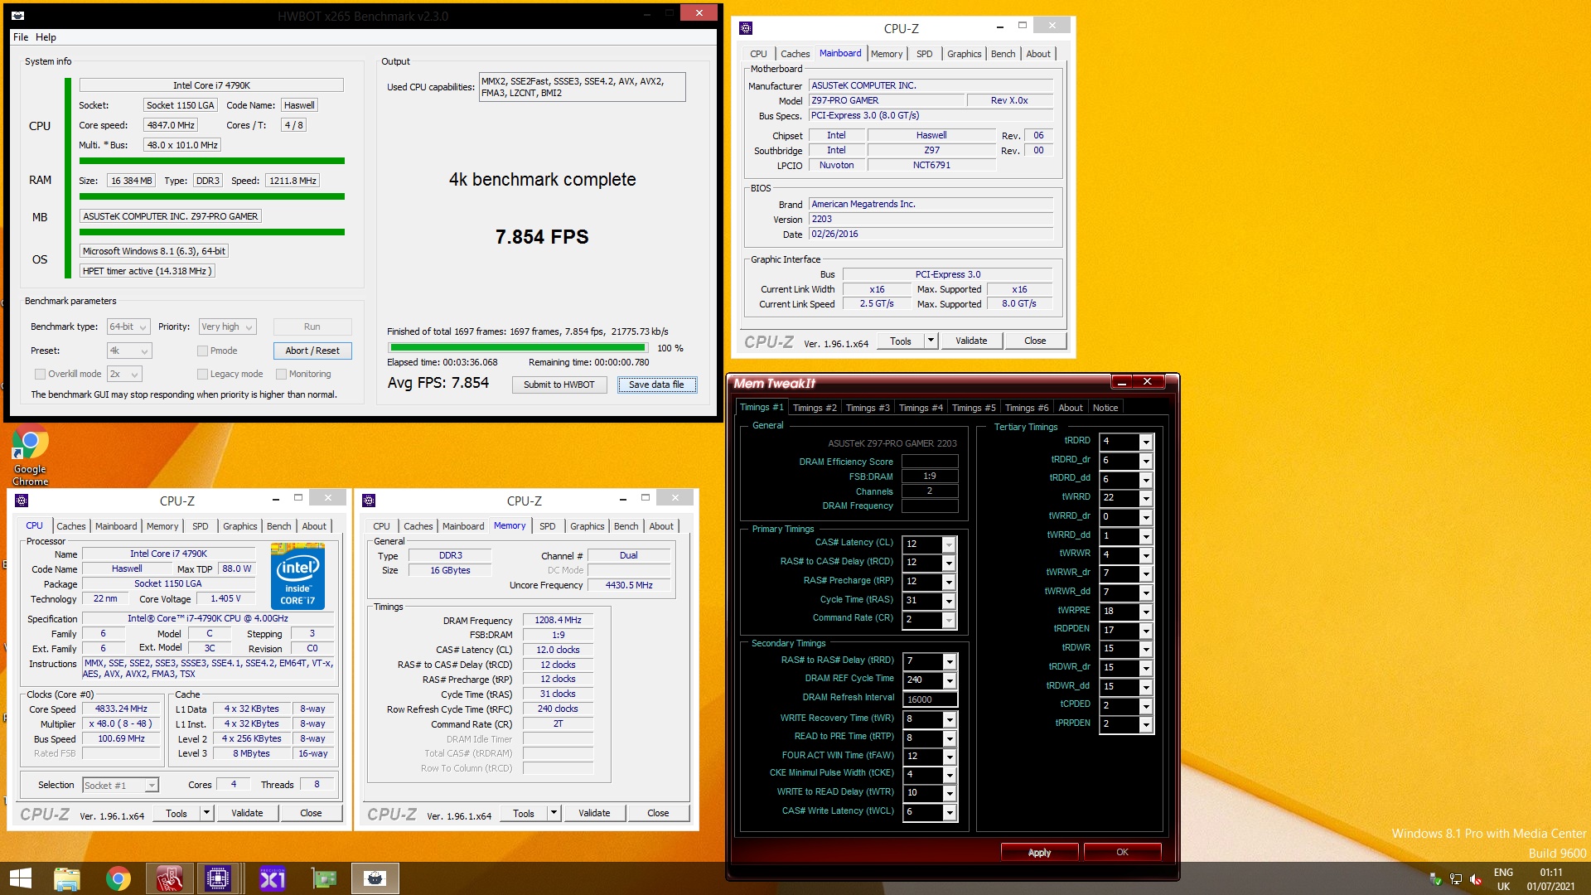The width and height of the screenshot is (1591, 895).
Task: Click the CPU-Z Mainboard window title icon
Action: (746, 28)
